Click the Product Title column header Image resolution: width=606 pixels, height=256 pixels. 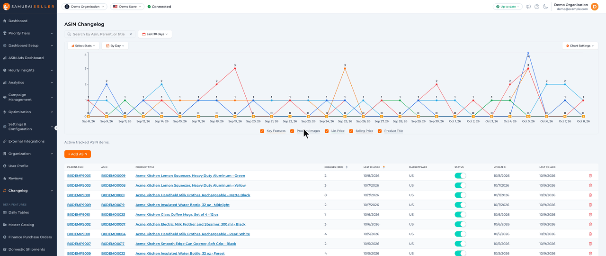(145, 167)
